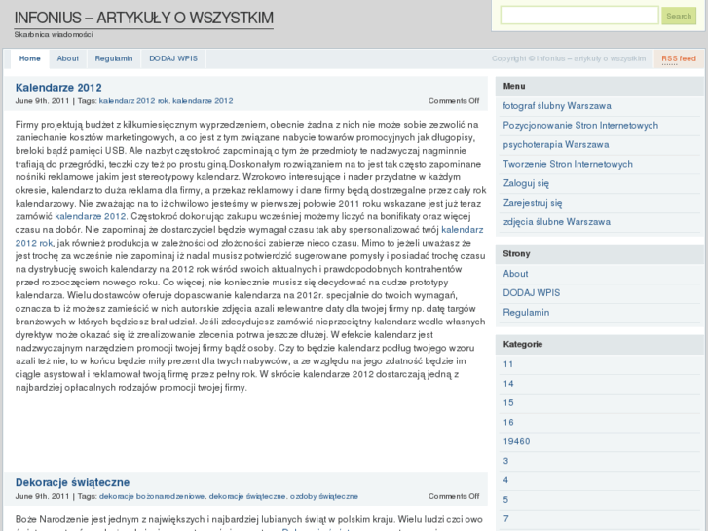Click the Kategorie sidebar heading

click(x=523, y=344)
